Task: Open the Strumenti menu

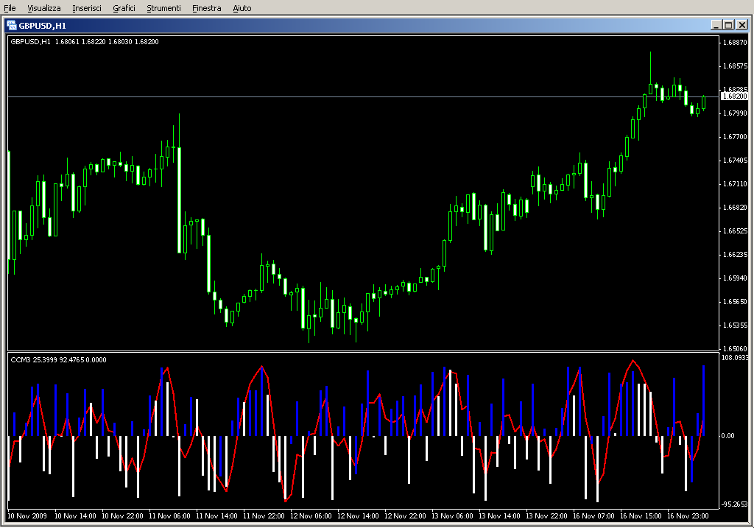Action: point(163,8)
